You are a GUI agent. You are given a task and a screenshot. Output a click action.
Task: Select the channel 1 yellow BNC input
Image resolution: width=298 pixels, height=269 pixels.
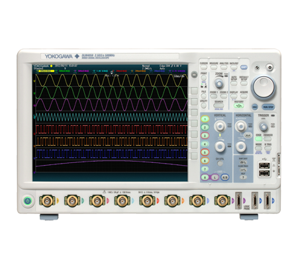pyautogui.click(x=47, y=201)
